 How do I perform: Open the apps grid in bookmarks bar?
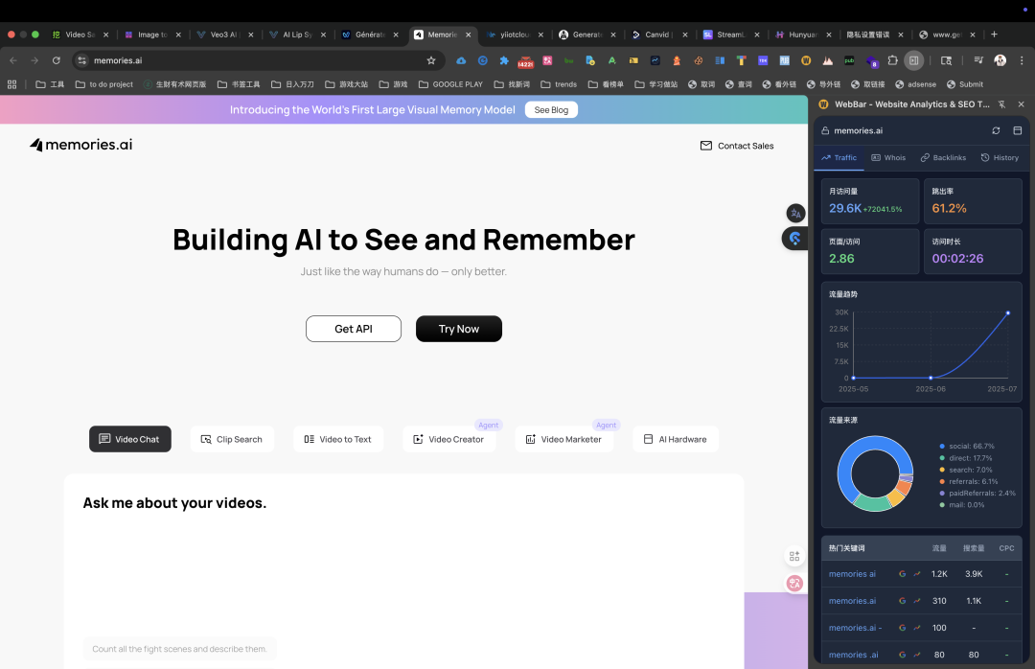pos(11,84)
